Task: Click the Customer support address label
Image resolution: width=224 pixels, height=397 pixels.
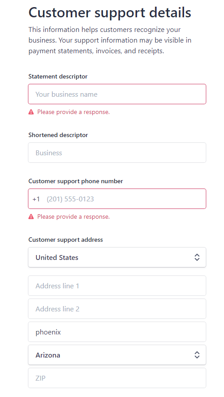Action: pyautogui.click(x=66, y=240)
